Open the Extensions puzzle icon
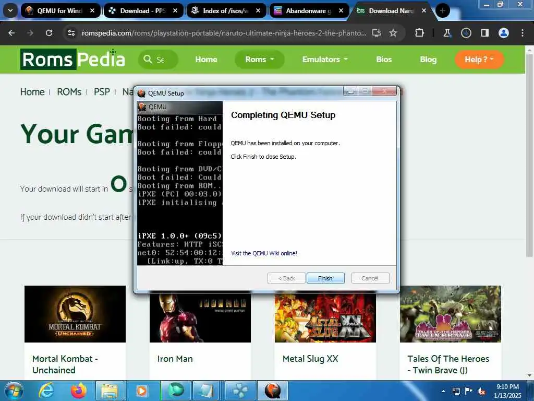Viewport: 534px width, 401px height. click(x=420, y=33)
